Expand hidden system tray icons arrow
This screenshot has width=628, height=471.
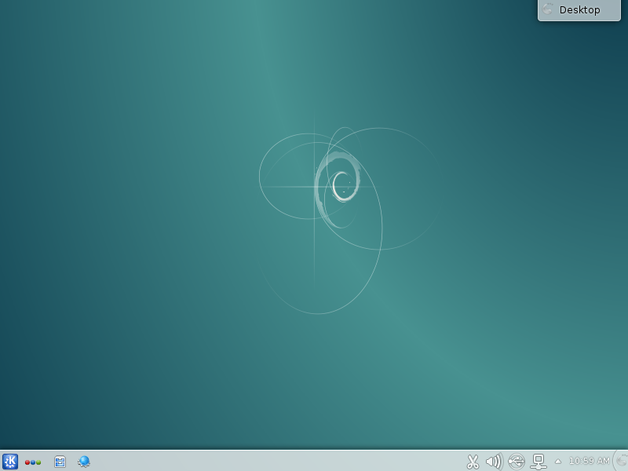pyautogui.click(x=558, y=462)
